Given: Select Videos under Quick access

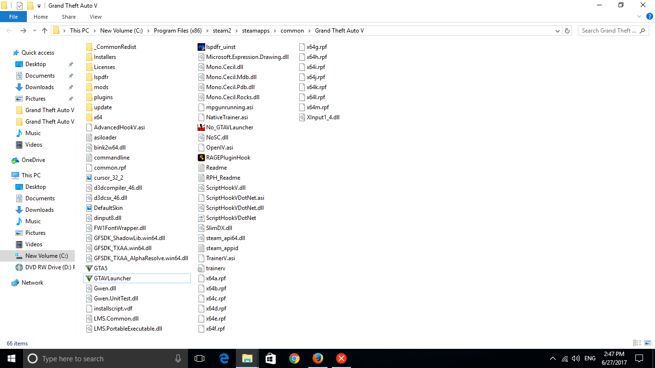Looking at the screenshot, I should [34, 145].
